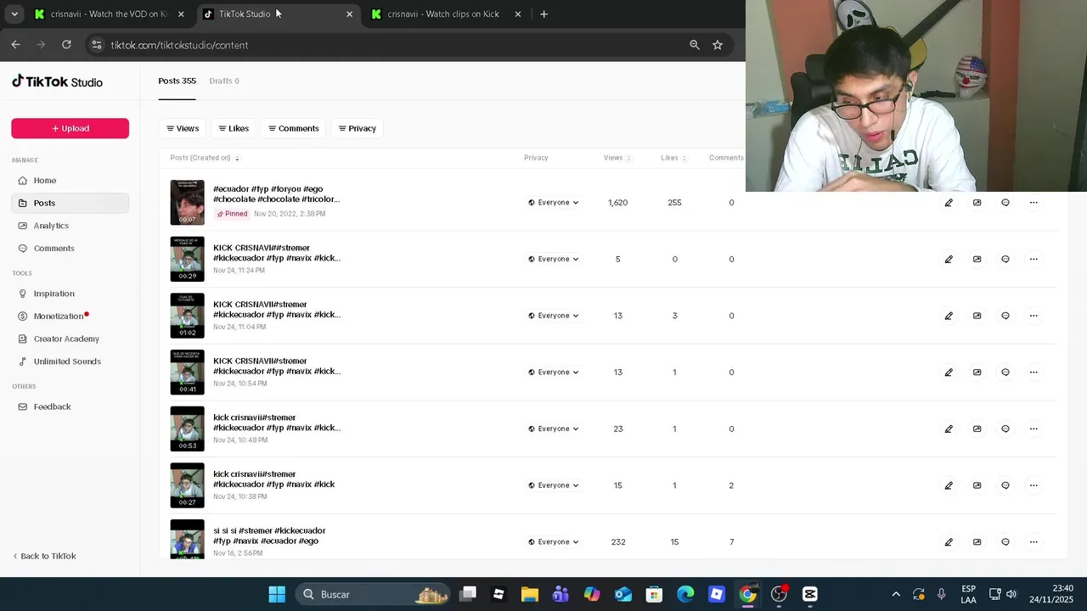Change privacy of Nov 24, 10:48 PM post
Viewport: 1087px width, 611px height.
pyautogui.click(x=554, y=429)
